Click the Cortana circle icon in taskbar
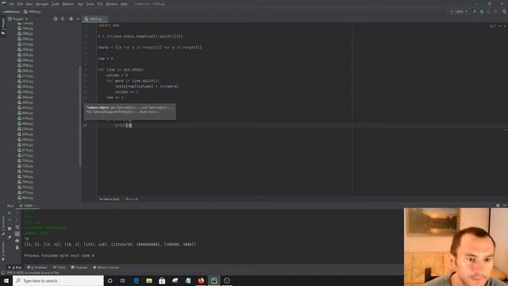The height and width of the screenshot is (286, 508). click(x=110, y=280)
